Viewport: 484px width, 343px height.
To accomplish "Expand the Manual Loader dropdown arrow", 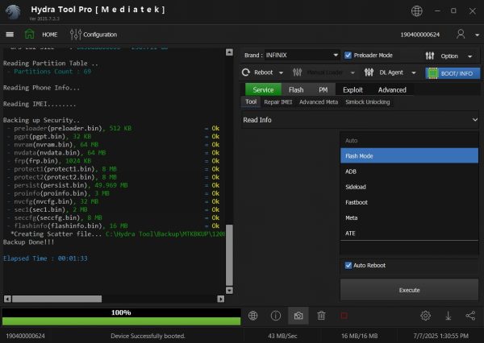I will point(353,73).
